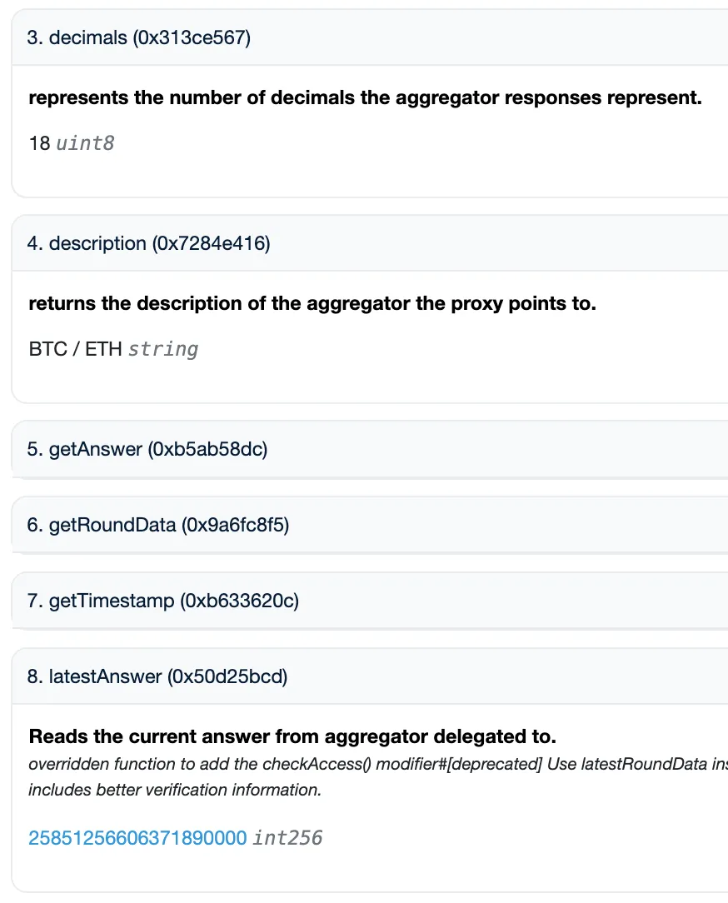Click the uint8 type label
Screen dimensions: 728x903
[85, 143]
